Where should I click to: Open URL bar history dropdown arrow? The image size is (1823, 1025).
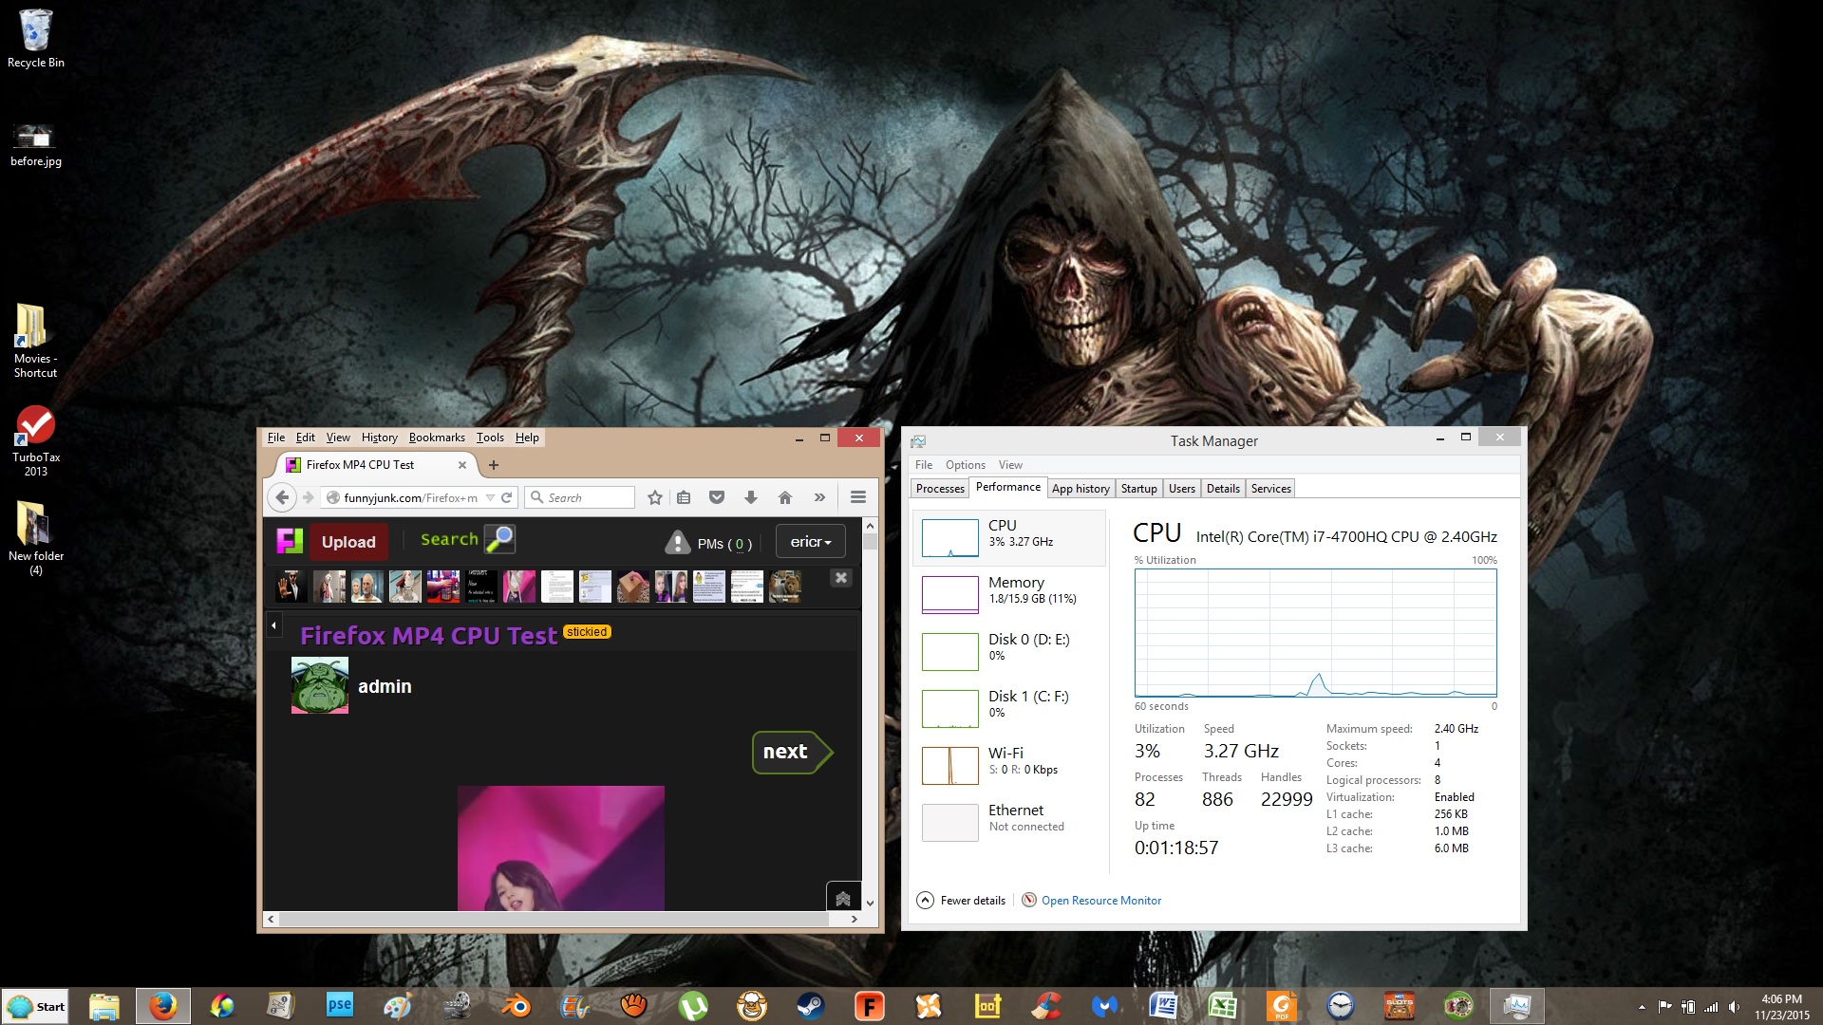coord(490,497)
